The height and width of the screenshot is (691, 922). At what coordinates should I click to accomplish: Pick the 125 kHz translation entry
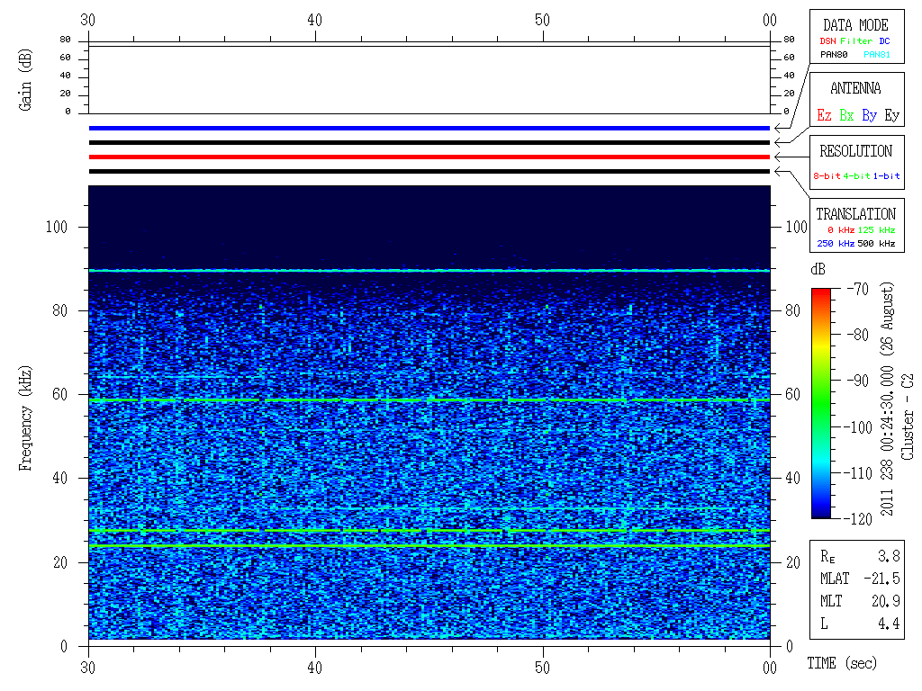point(878,230)
